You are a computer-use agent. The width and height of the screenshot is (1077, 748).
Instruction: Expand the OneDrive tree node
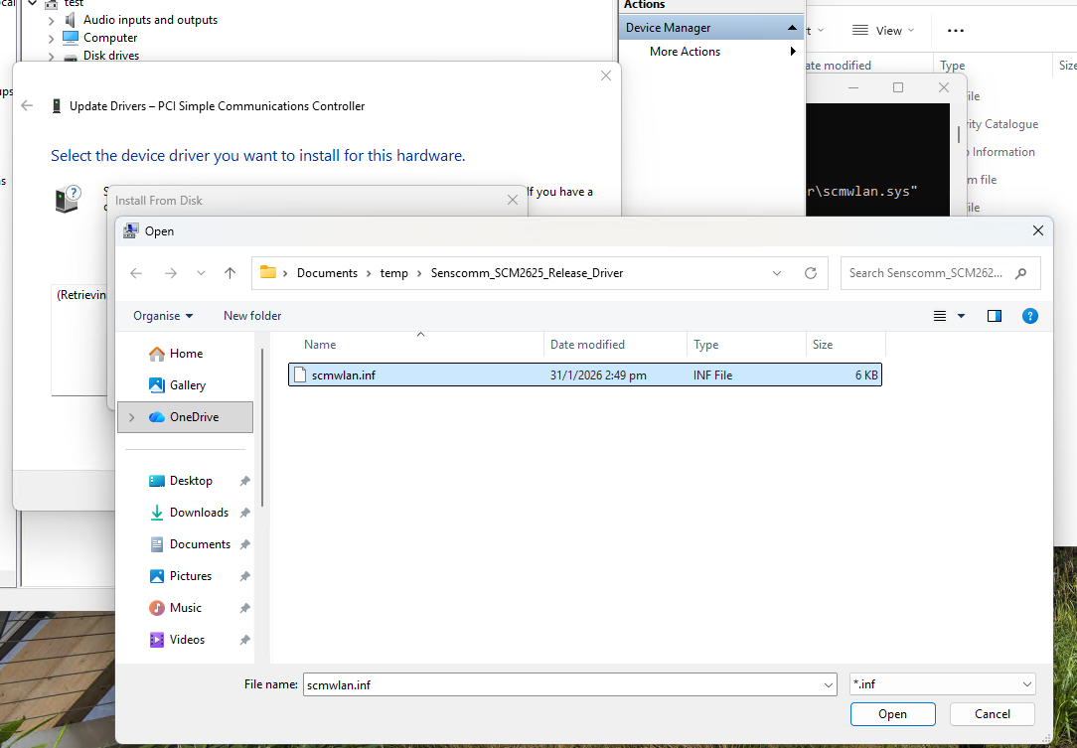point(132,417)
